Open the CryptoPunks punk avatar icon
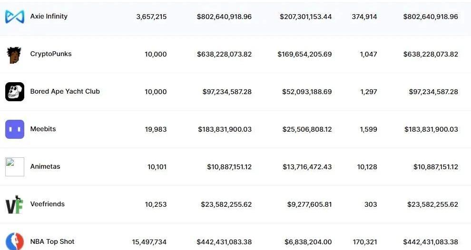 coord(14,55)
